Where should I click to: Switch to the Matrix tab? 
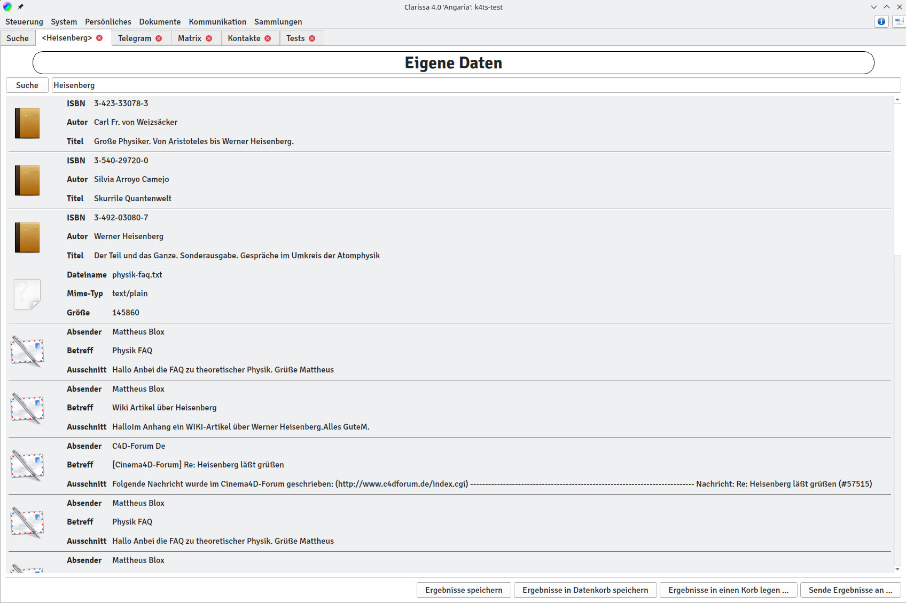coord(190,38)
